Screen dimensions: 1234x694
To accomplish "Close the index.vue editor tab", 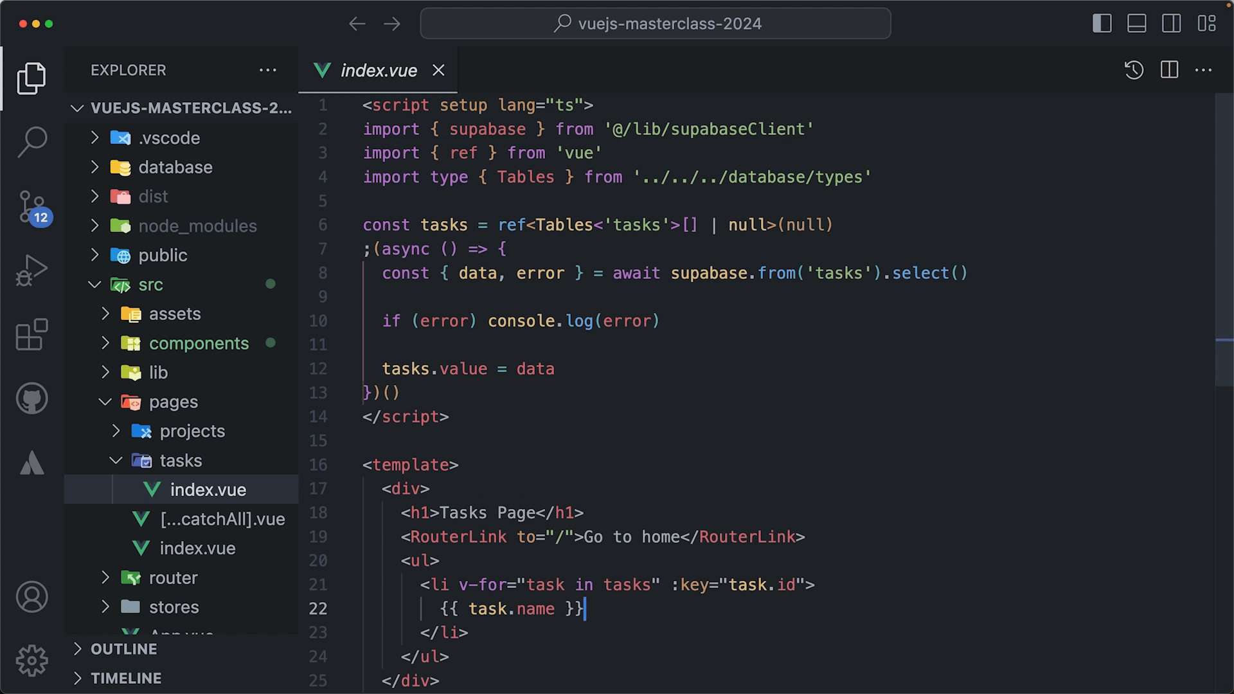I will pyautogui.click(x=438, y=70).
